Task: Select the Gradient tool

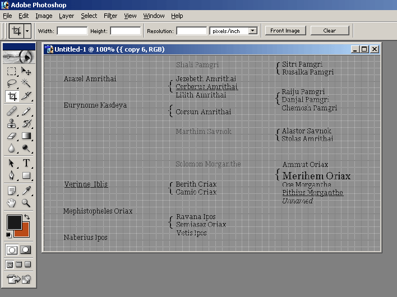Action: pos(26,136)
